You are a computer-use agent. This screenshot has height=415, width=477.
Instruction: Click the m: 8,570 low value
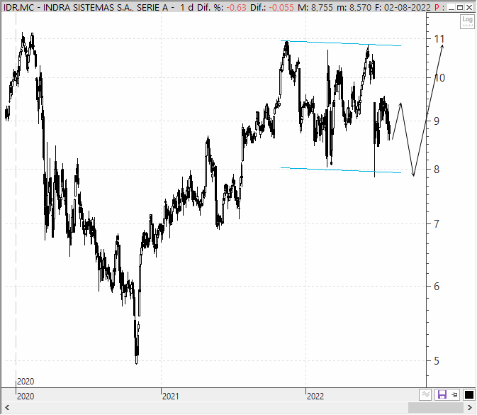354,7
